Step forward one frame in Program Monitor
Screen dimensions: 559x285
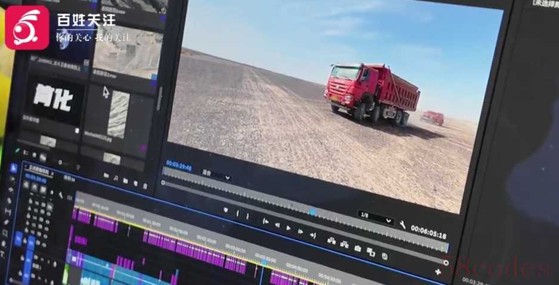(300, 231)
